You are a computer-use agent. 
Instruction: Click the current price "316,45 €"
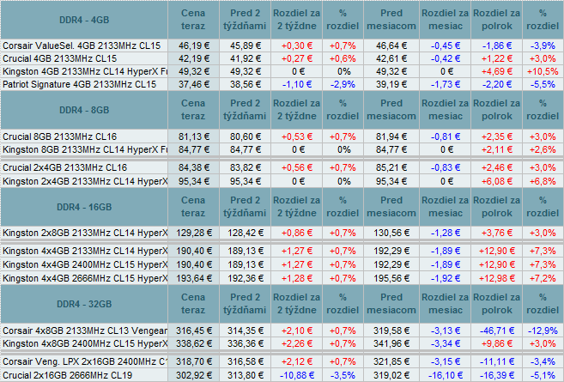click(x=194, y=330)
